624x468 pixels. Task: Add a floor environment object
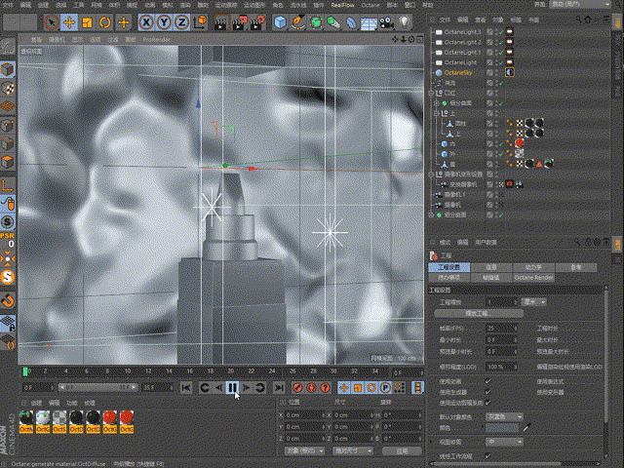(369, 22)
